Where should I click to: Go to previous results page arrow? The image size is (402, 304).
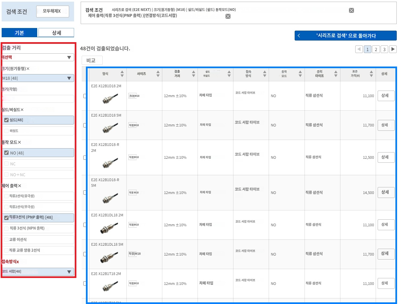pyautogui.click(x=359, y=49)
